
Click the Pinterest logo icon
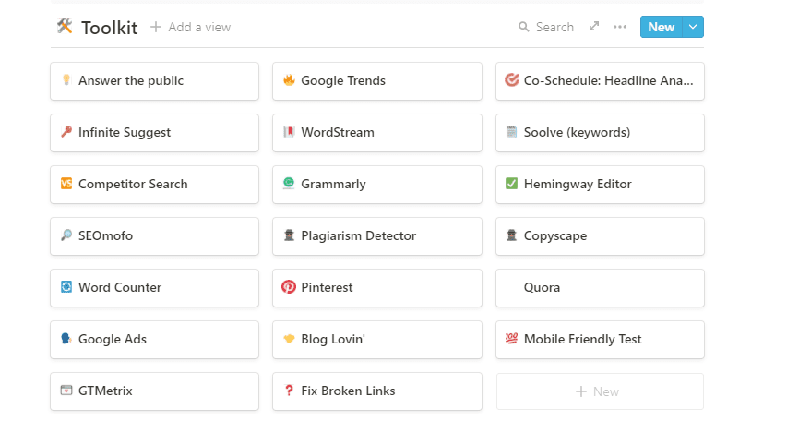[x=289, y=287]
